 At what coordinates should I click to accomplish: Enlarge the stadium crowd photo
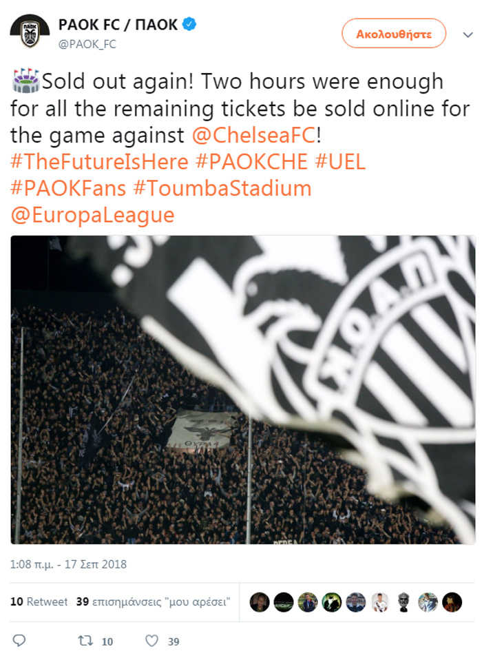tap(242, 389)
